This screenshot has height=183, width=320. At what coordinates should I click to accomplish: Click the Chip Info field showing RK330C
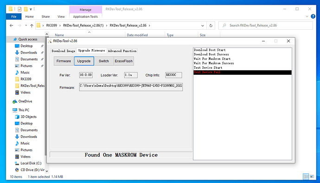click(173, 75)
